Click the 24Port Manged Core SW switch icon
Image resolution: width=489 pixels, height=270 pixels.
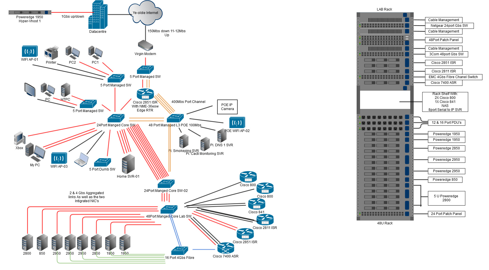116,118
